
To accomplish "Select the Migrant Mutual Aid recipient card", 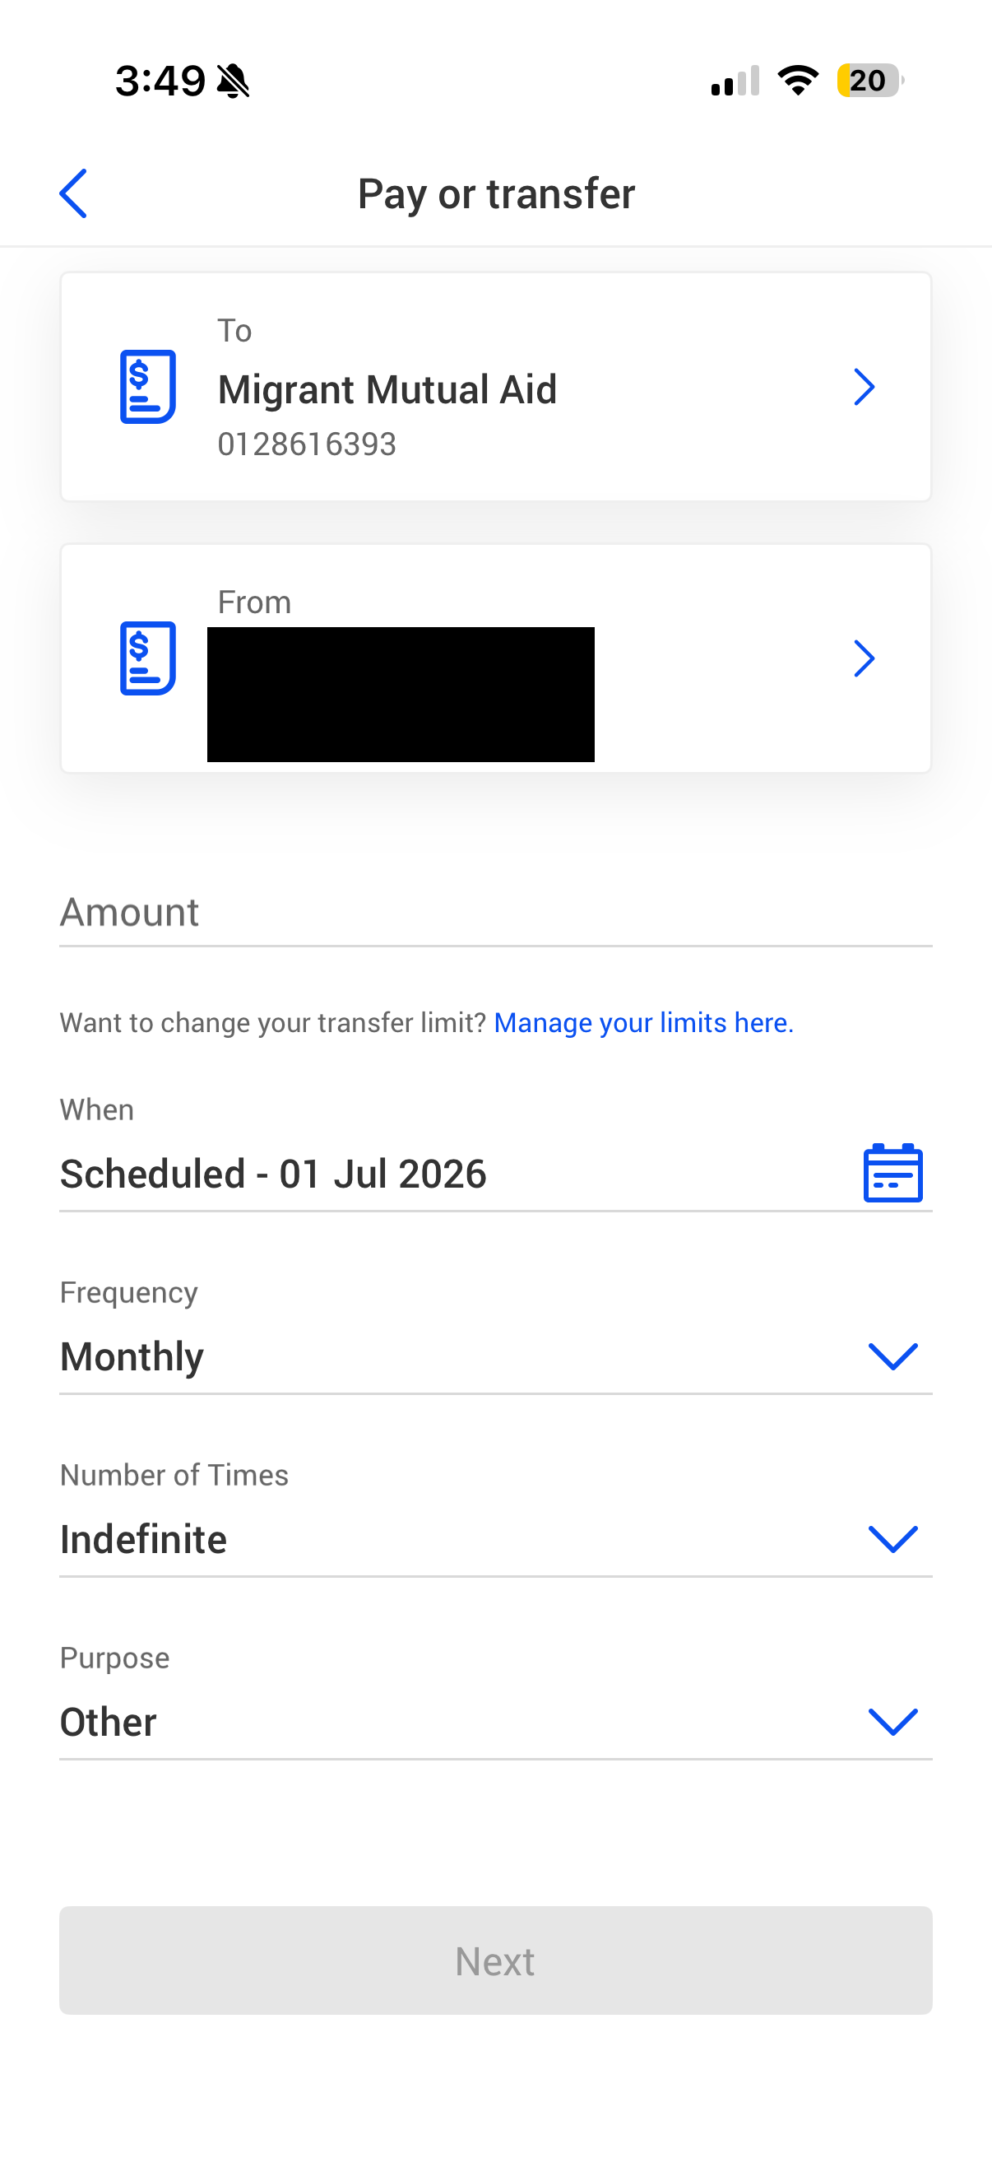I will click(x=495, y=386).
